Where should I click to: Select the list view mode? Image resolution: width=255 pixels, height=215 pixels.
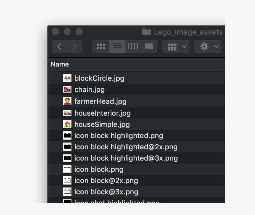(117, 46)
